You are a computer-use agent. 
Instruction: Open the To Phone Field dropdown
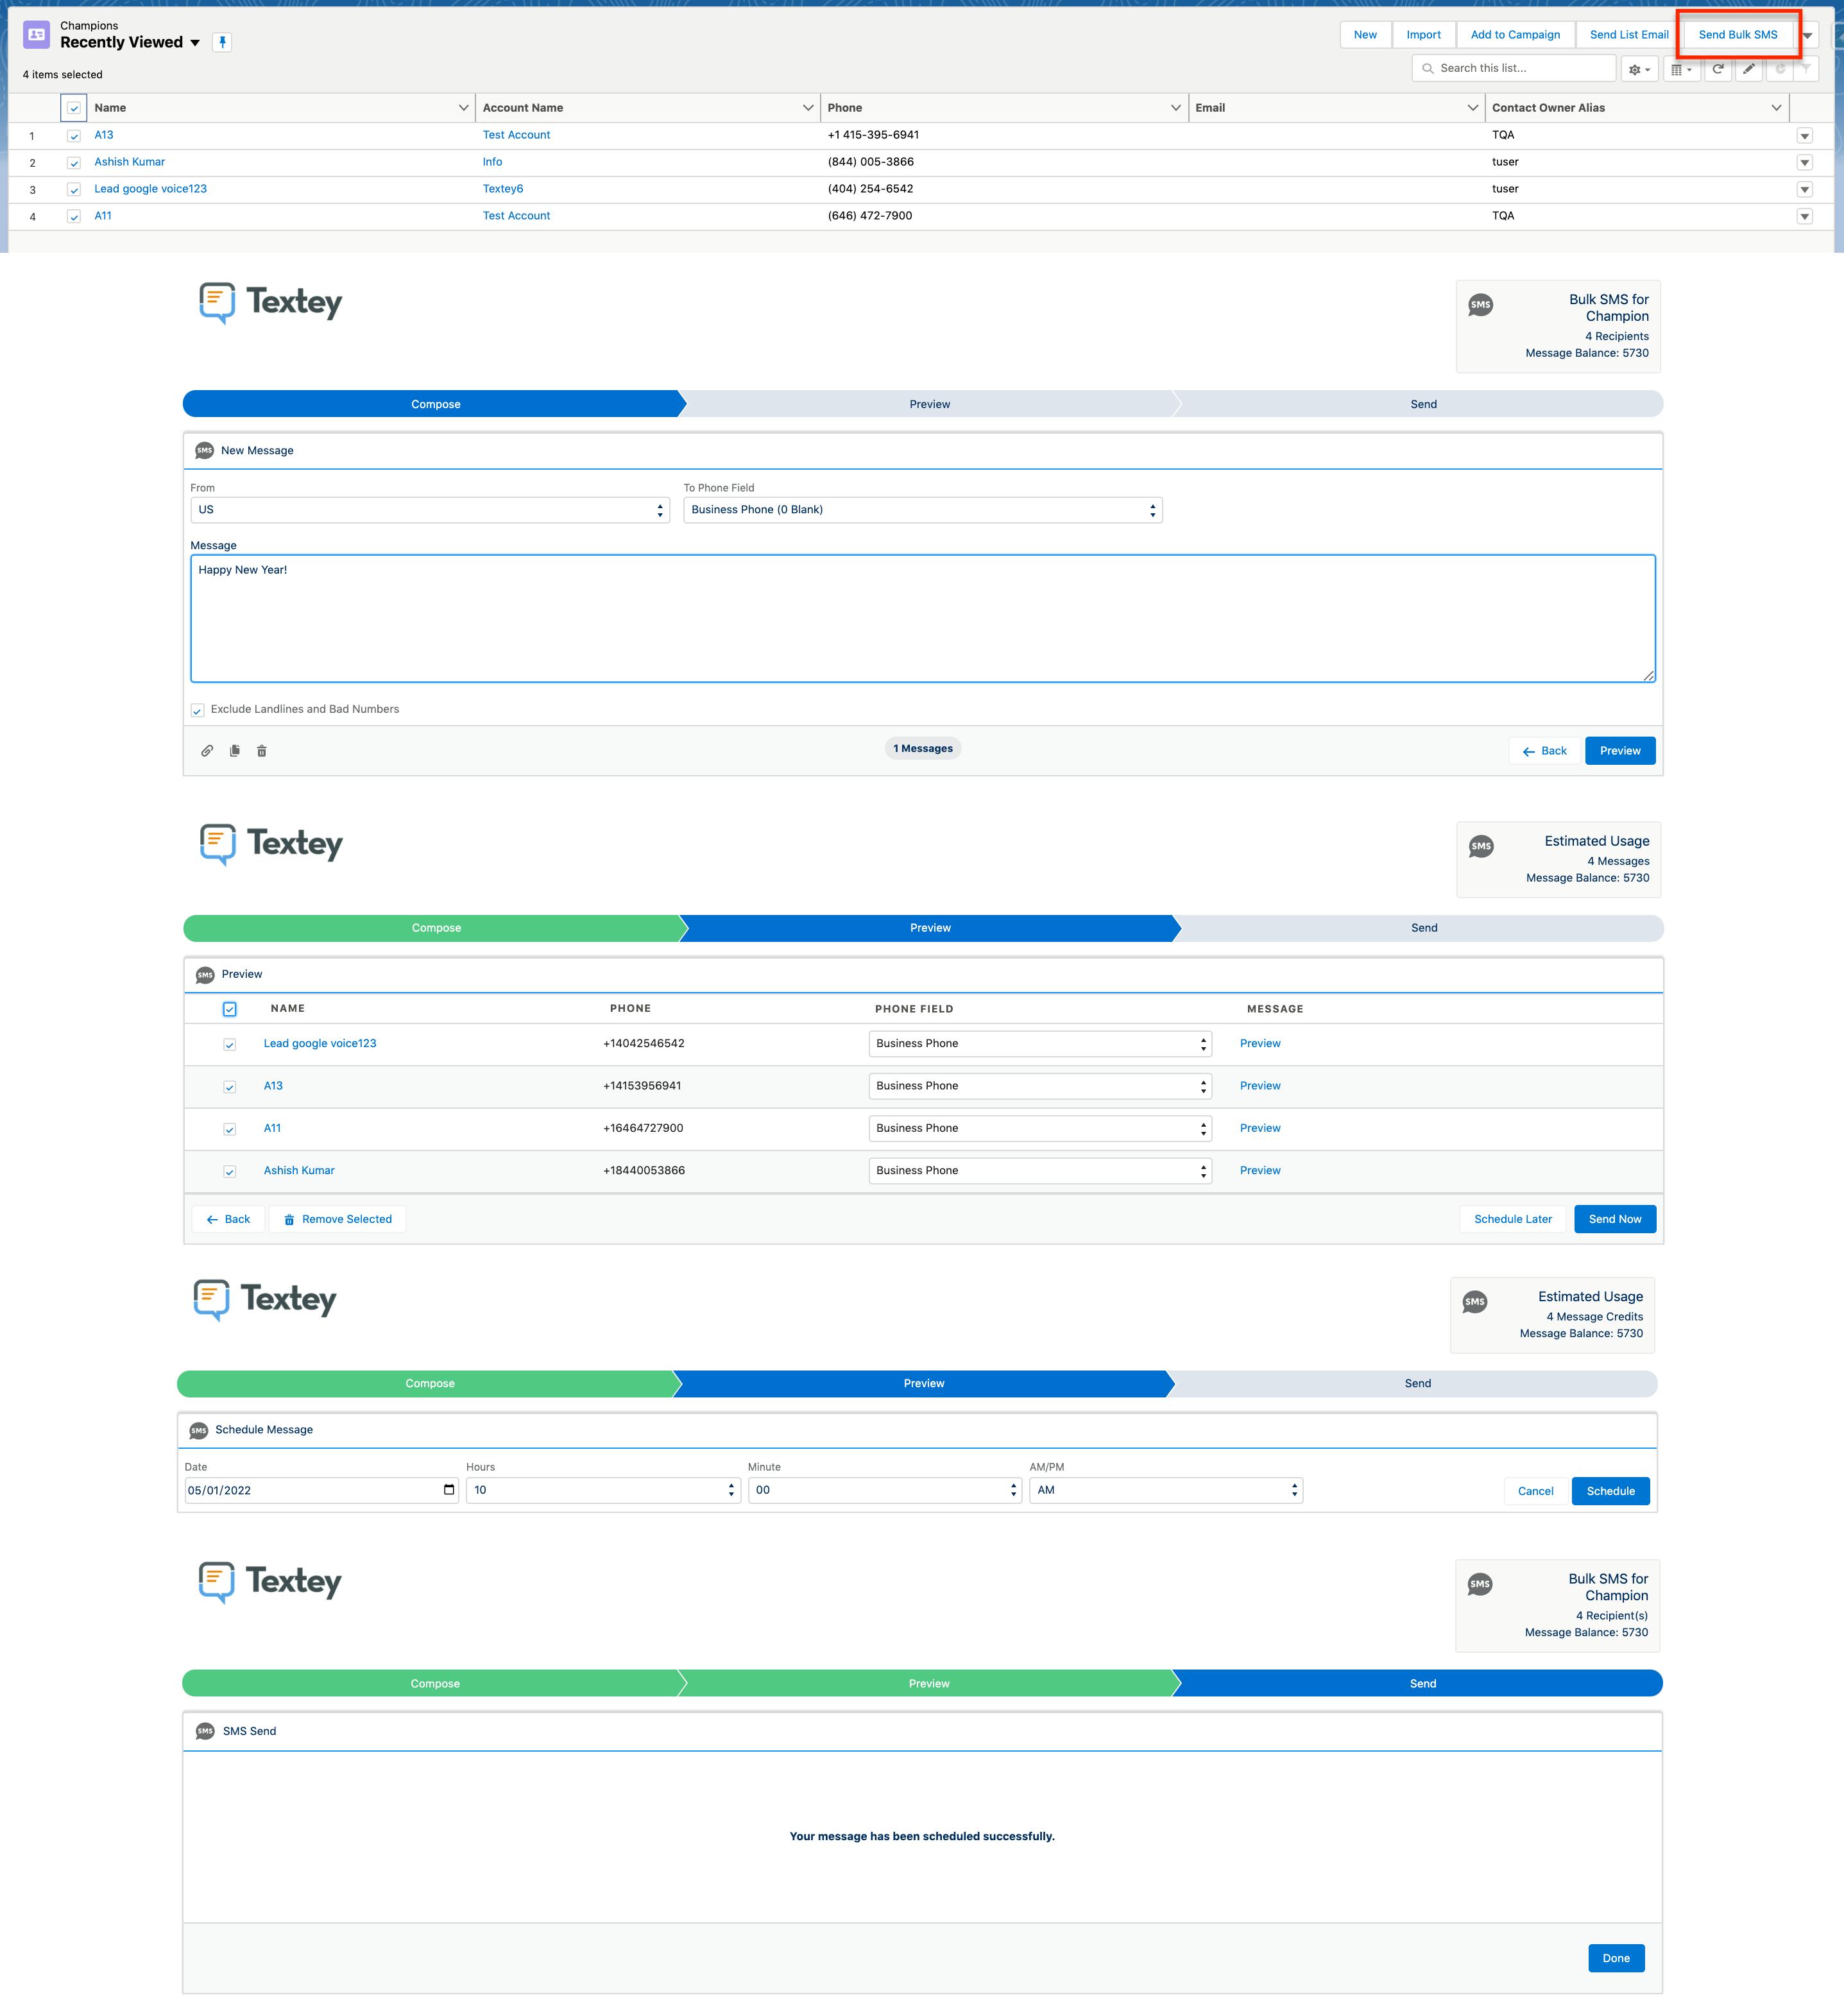click(x=922, y=510)
